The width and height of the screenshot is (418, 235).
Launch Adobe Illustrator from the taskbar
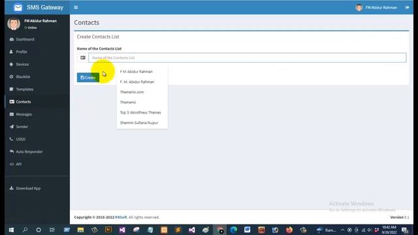108,230
